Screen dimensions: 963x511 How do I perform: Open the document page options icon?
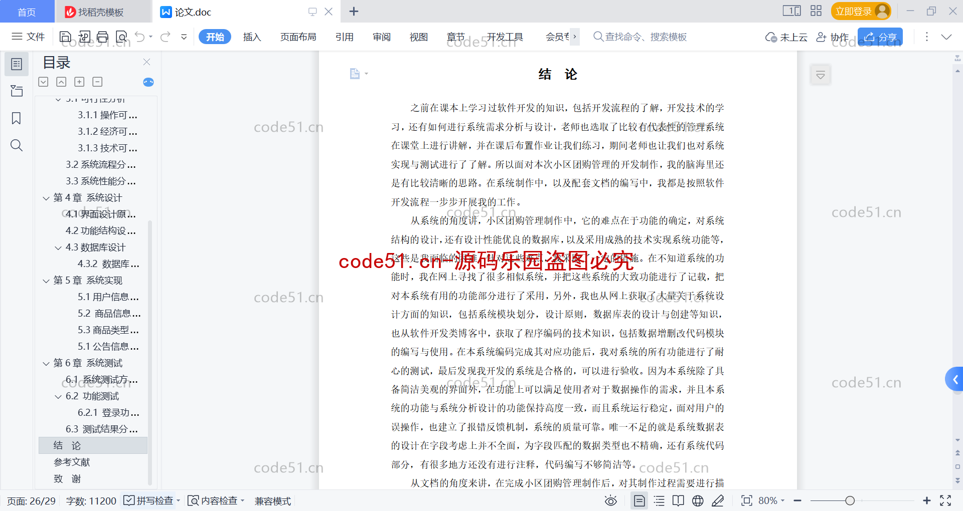point(358,74)
